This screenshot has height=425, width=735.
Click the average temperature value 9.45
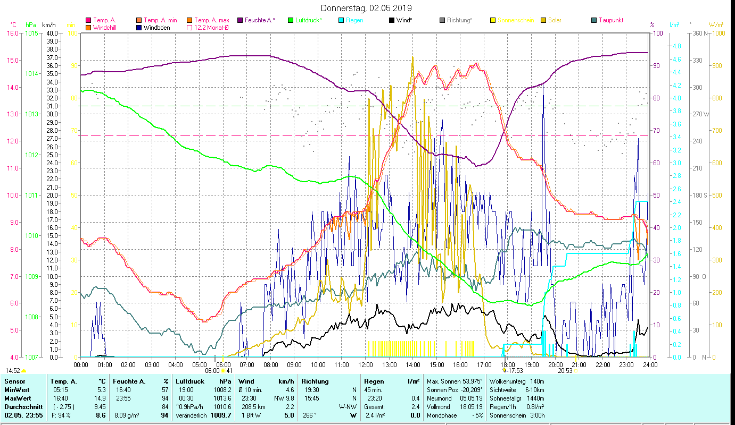(x=100, y=407)
